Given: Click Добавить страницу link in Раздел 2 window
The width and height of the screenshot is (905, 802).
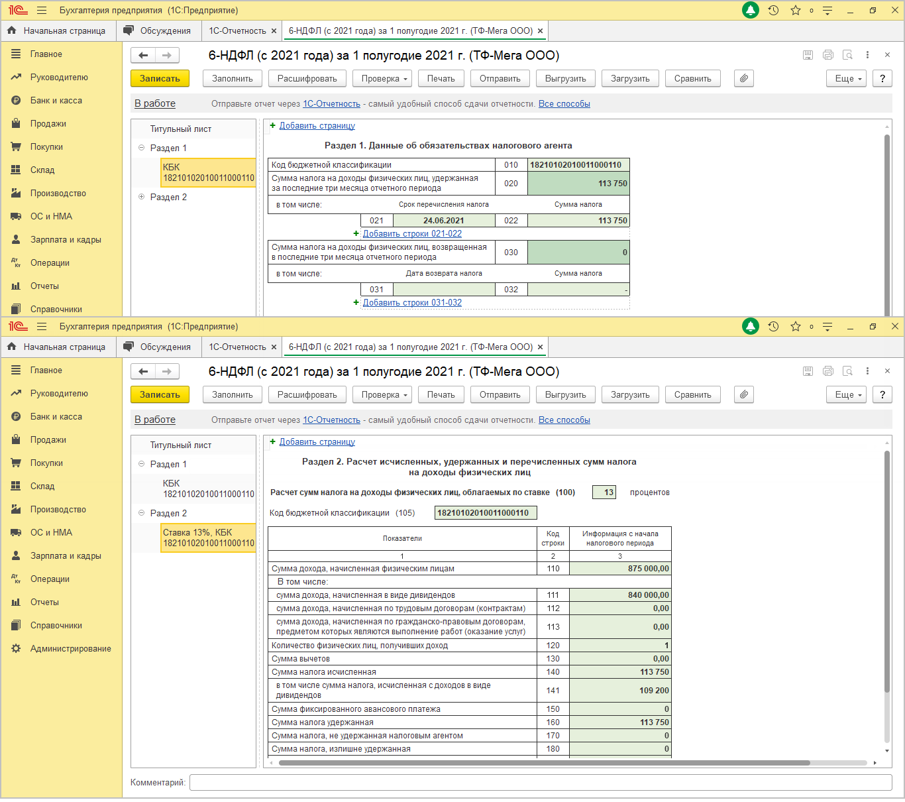Looking at the screenshot, I should [317, 441].
